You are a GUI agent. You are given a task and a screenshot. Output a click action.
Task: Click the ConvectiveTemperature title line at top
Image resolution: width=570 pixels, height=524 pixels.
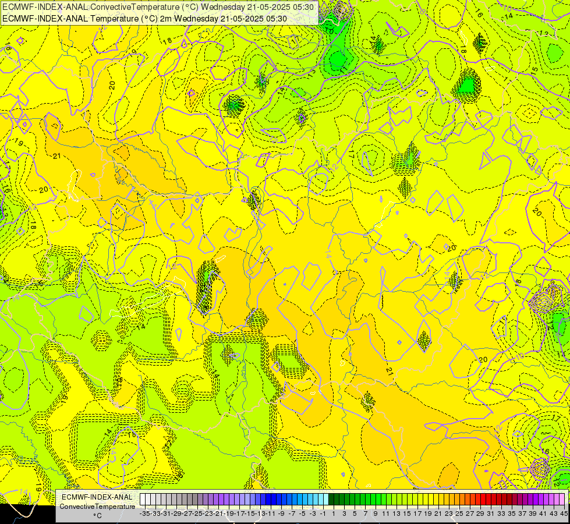(158, 7)
